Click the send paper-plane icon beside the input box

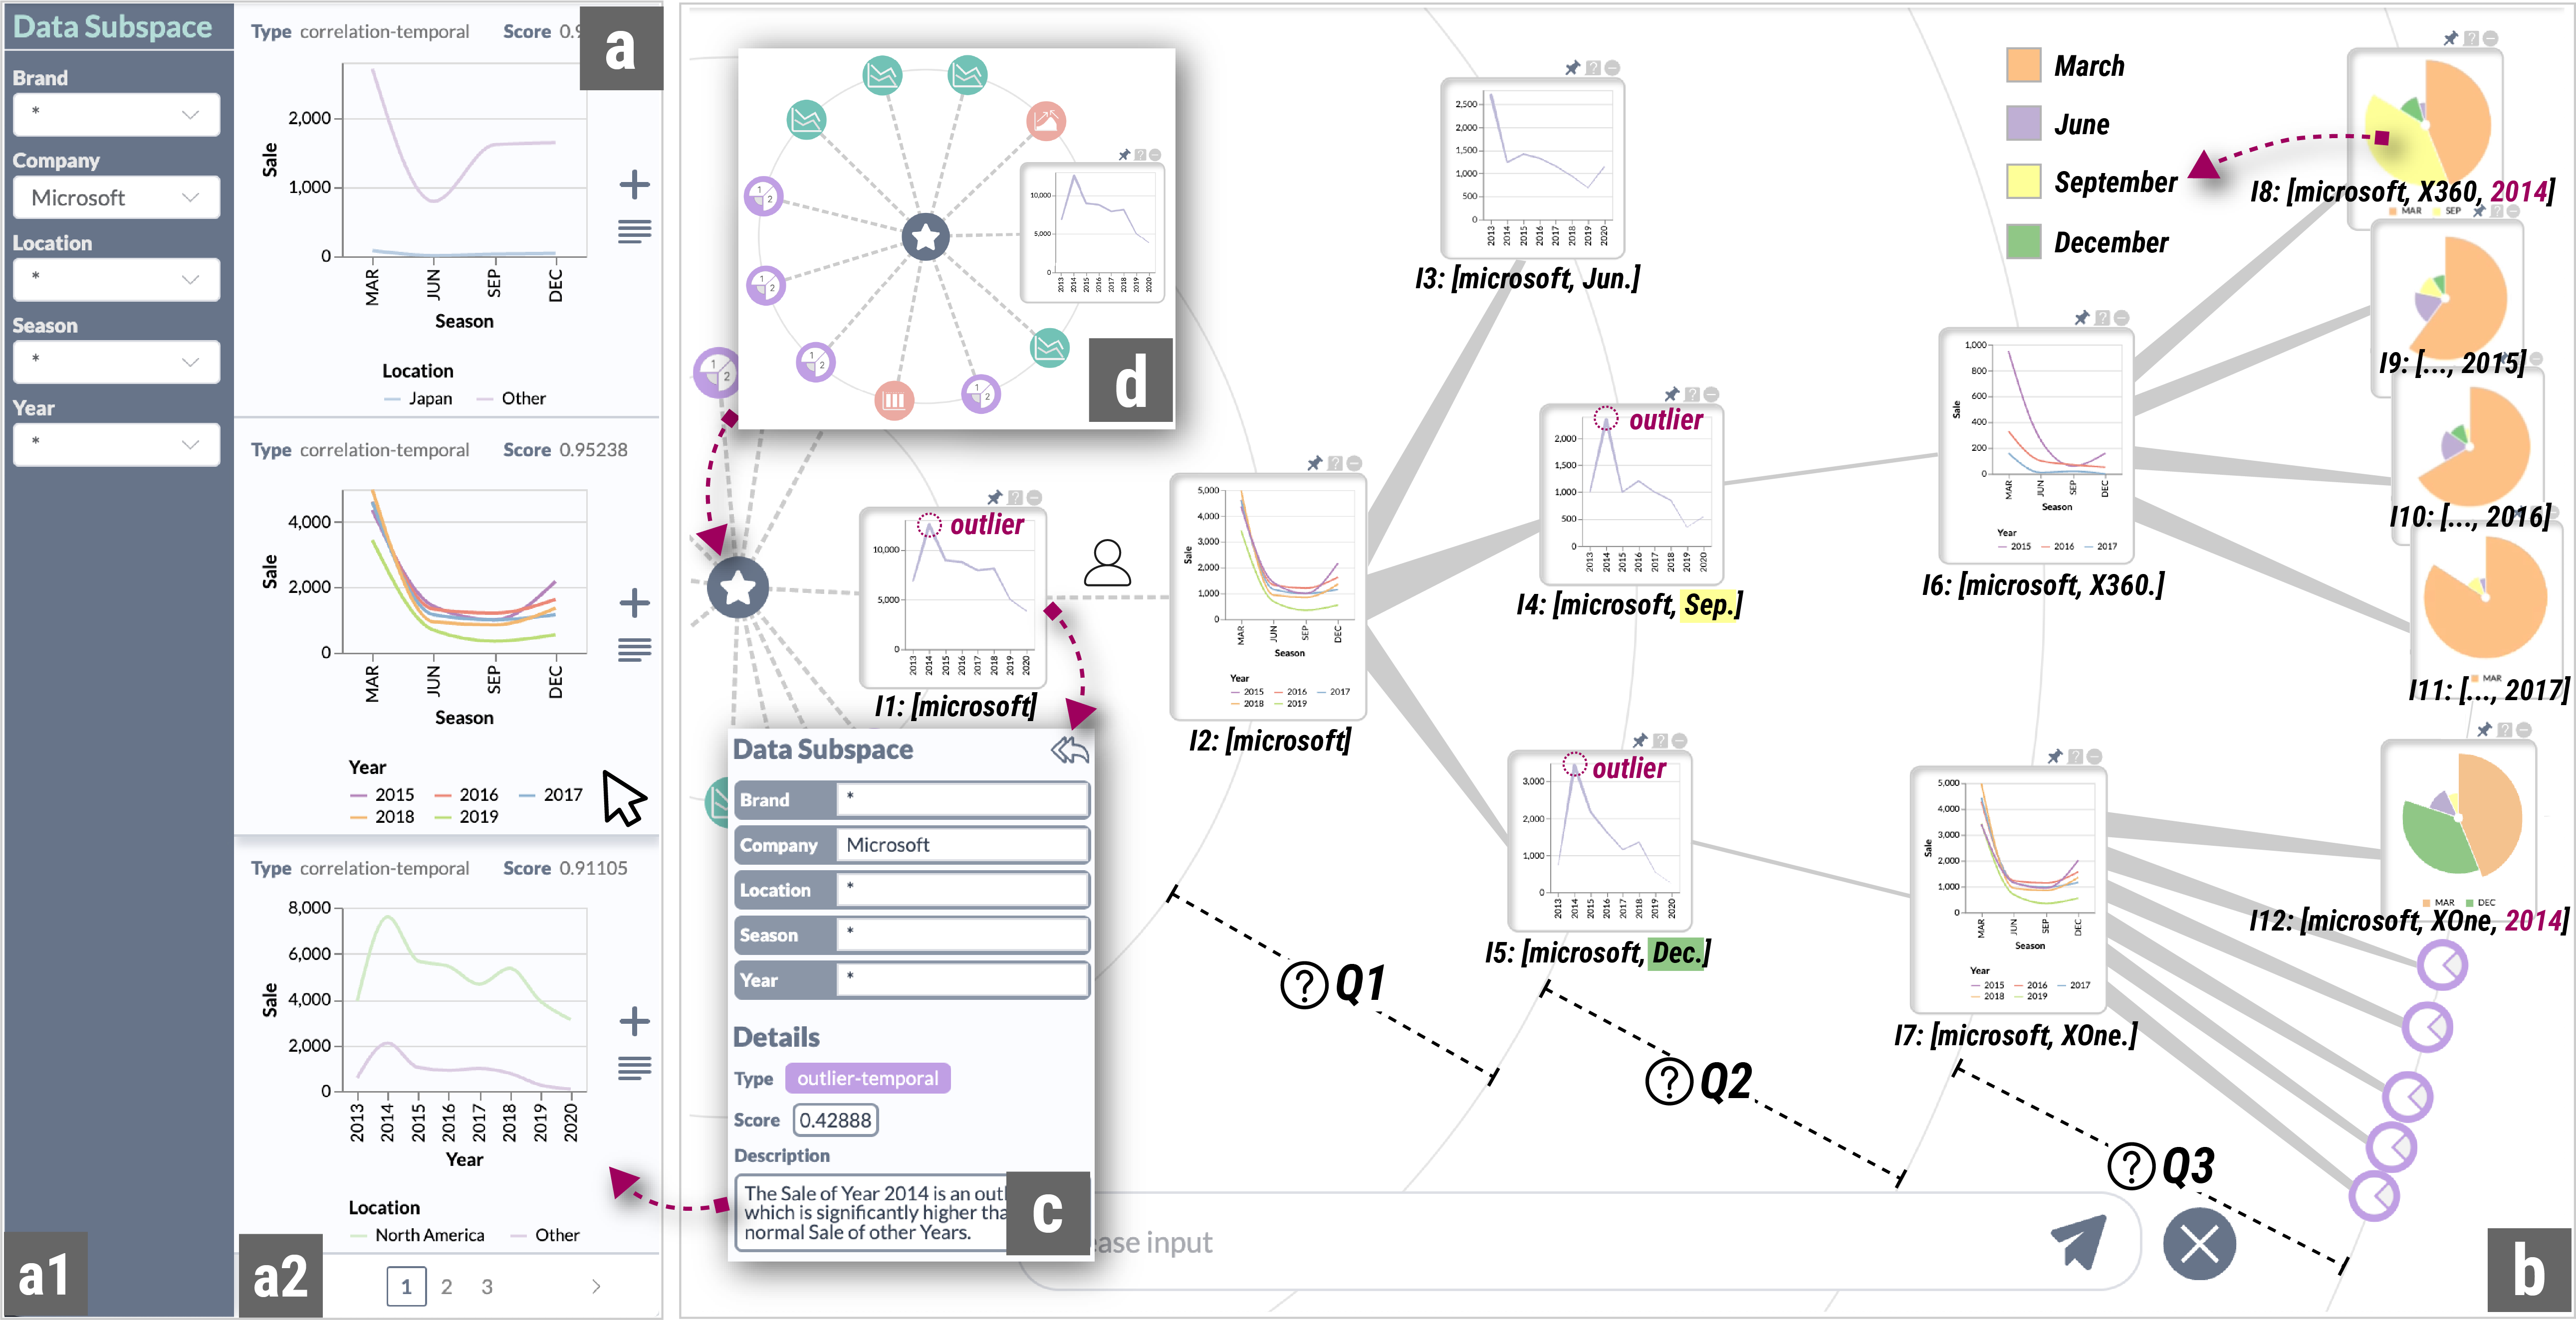click(x=2080, y=1242)
